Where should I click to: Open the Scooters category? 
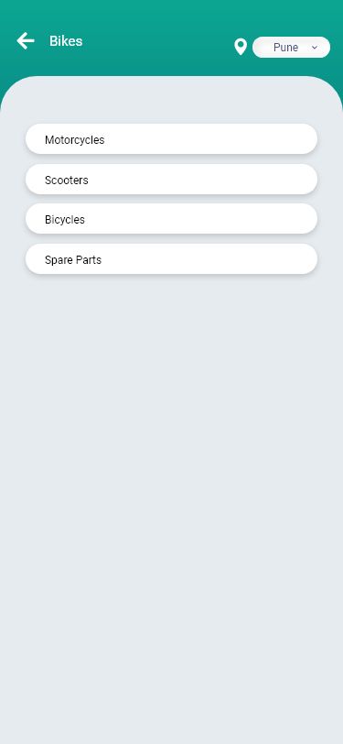171,180
